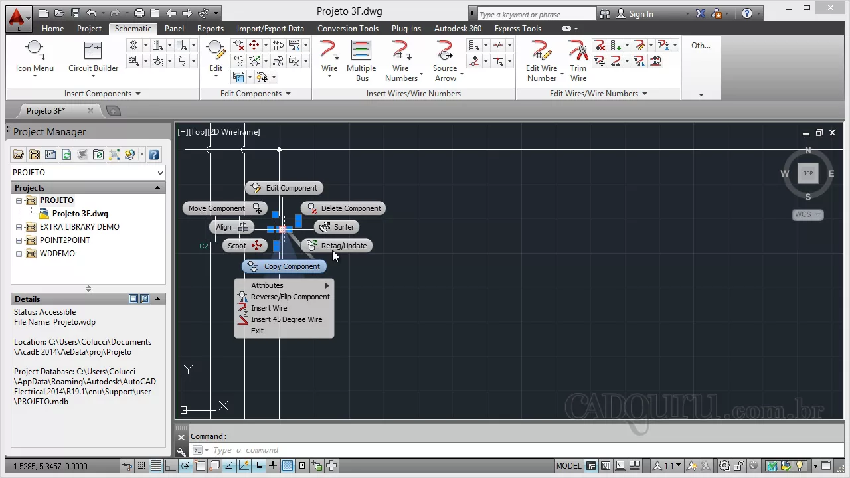Expand the EXTRA LIBRARY DEMO project
Image resolution: width=850 pixels, height=478 pixels.
tap(19, 227)
